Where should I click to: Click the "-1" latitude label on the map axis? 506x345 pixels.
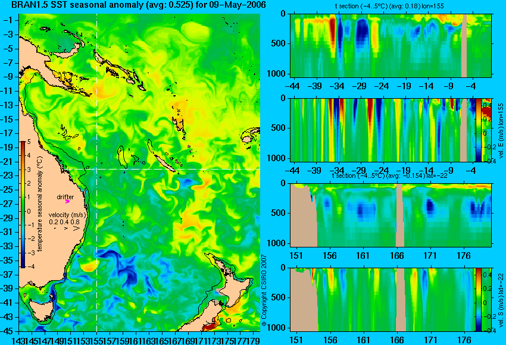[x=9, y=20]
